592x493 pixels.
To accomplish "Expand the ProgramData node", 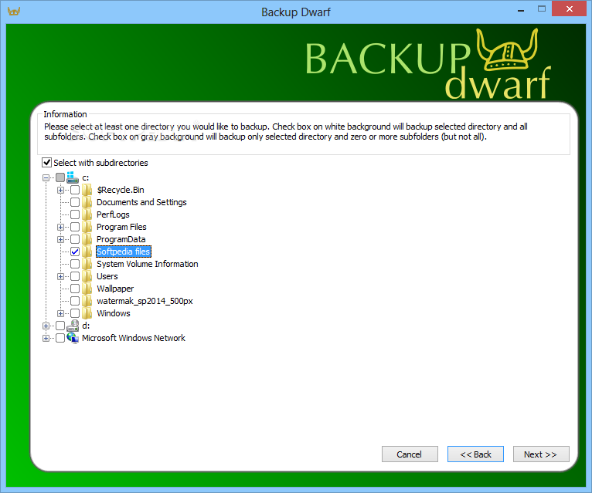I will coord(60,239).
